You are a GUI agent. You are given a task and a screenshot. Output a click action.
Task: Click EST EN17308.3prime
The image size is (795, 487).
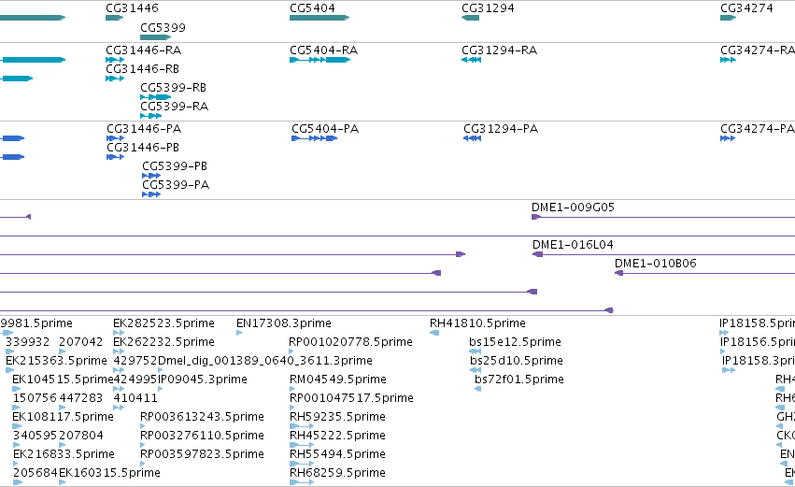[284, 323]
